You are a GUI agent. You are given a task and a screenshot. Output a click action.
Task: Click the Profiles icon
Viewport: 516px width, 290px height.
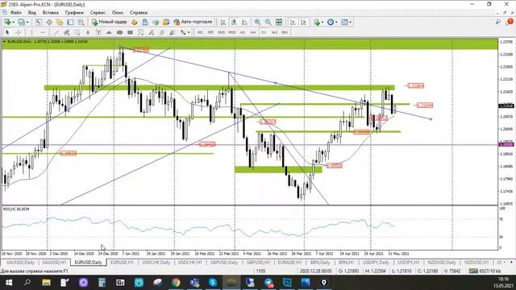click(x=22, y=22)
